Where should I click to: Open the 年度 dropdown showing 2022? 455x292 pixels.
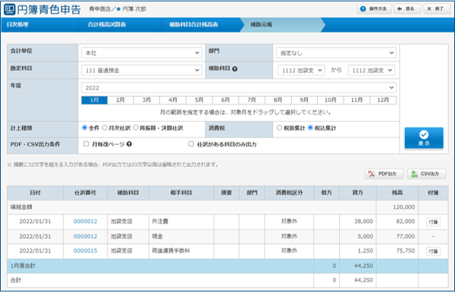239,88
